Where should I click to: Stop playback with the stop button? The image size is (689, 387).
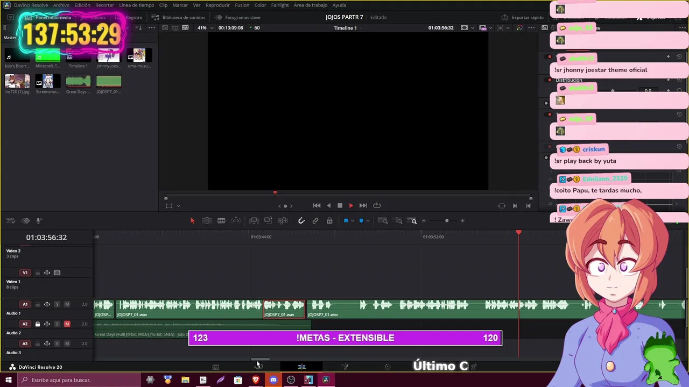click(x=340, y=205)
